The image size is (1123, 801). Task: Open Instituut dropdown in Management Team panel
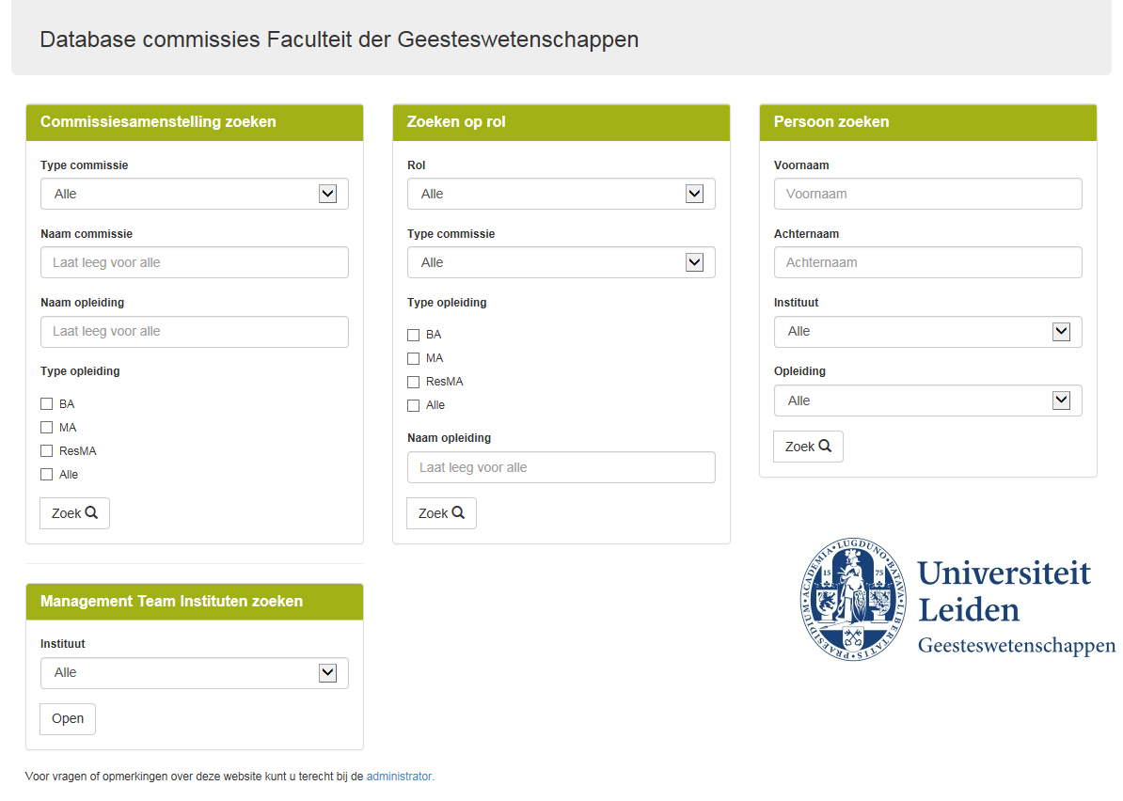pos(194,673)
